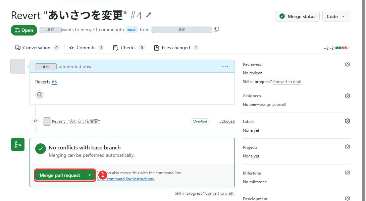Switch to the Conversation tab

pyautogui.click(x=37, y=48)
